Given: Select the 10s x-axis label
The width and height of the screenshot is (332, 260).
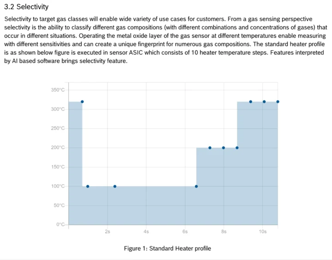Looking at the screenshot, I should click(x=262, y=231).
